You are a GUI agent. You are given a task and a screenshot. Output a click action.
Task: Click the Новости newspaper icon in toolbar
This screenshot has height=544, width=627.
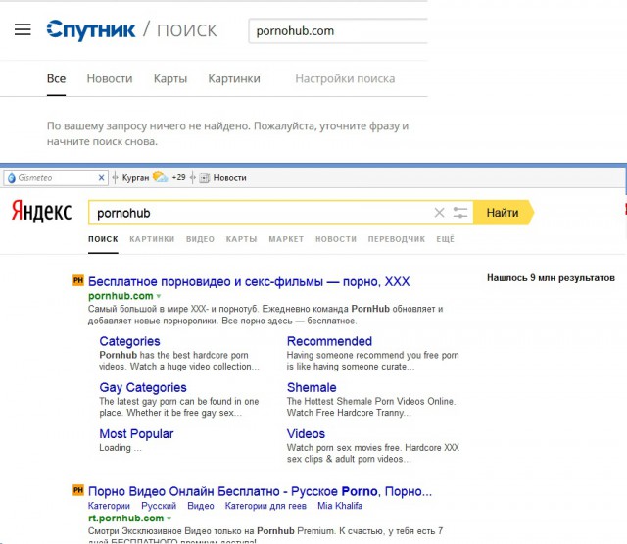click(205, 178)
